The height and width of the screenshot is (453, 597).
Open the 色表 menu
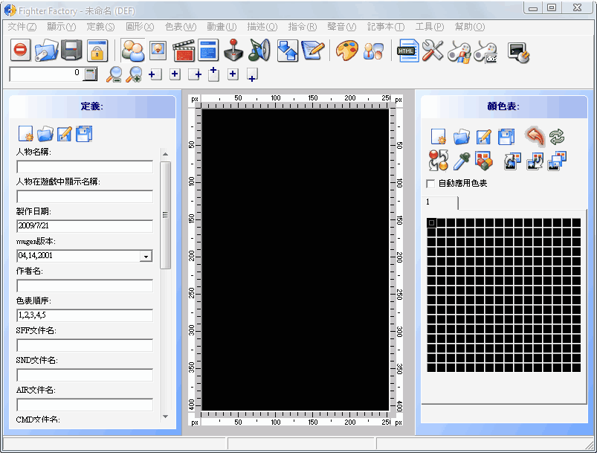coord(181,27)
